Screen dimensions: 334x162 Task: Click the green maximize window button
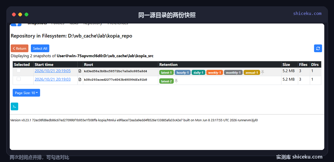coord(26,15)
